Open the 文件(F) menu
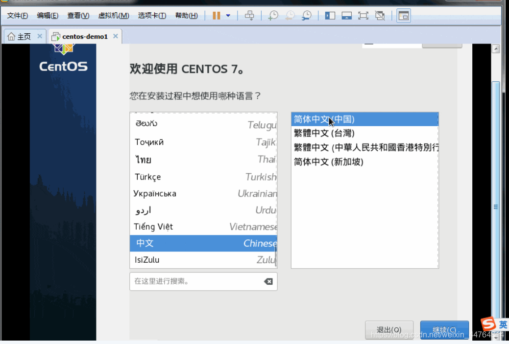The image size is (509, 344). tap(17, 15)
